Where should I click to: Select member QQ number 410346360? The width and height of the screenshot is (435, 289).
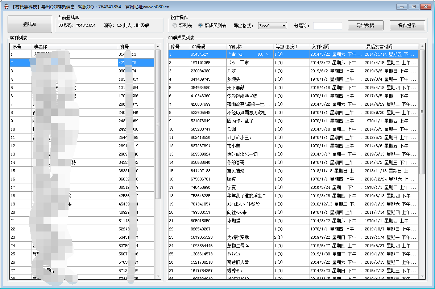click(200, 96)
